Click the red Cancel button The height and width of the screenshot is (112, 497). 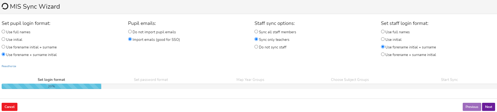coord(10,107)
